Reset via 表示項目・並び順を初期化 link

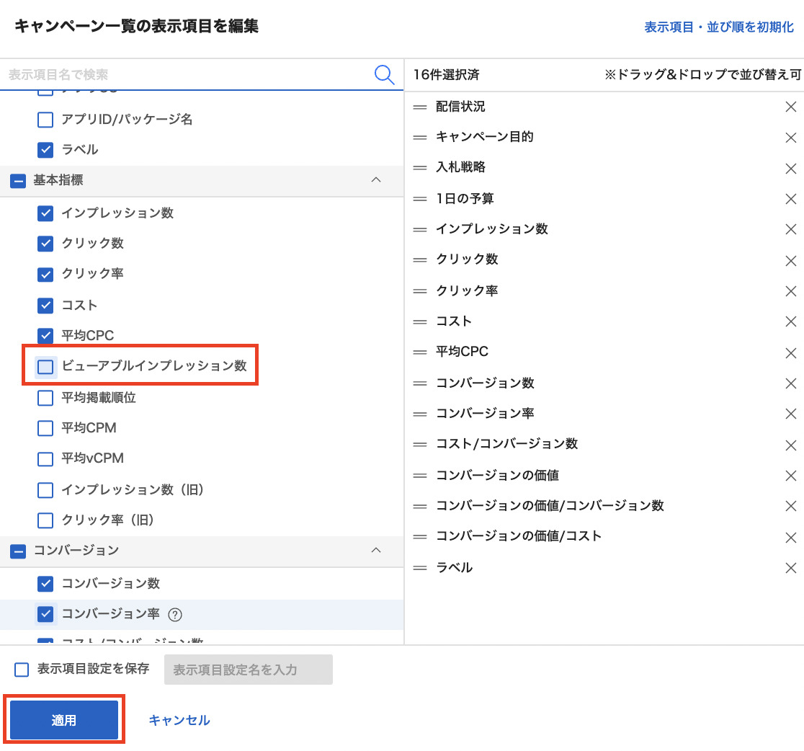[x=718, y=27]
